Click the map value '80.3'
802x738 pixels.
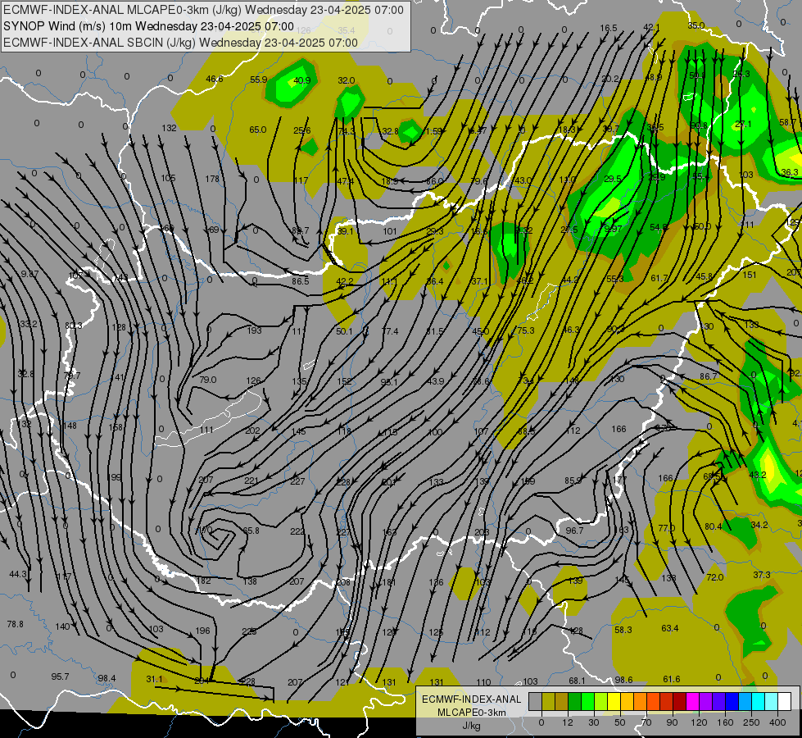coord(73,326)
